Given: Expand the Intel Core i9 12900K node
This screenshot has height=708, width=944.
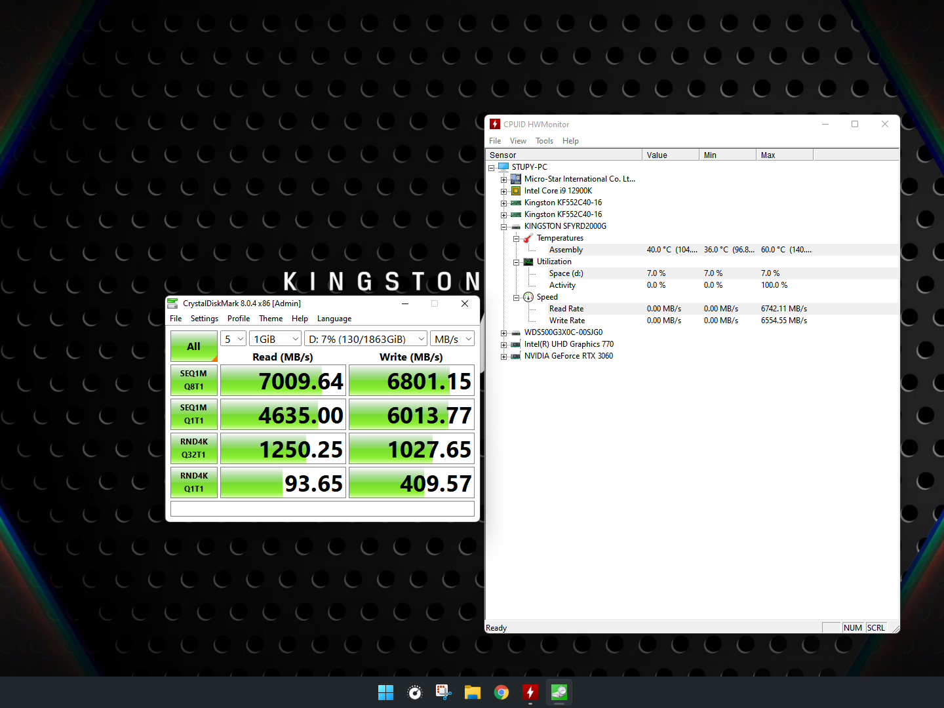Looking at the screenshot, I should (503, 191).
